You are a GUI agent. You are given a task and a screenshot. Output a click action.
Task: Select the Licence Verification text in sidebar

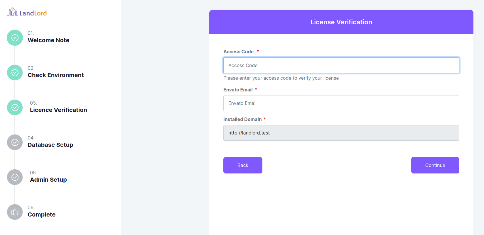[x=58, y=110]
